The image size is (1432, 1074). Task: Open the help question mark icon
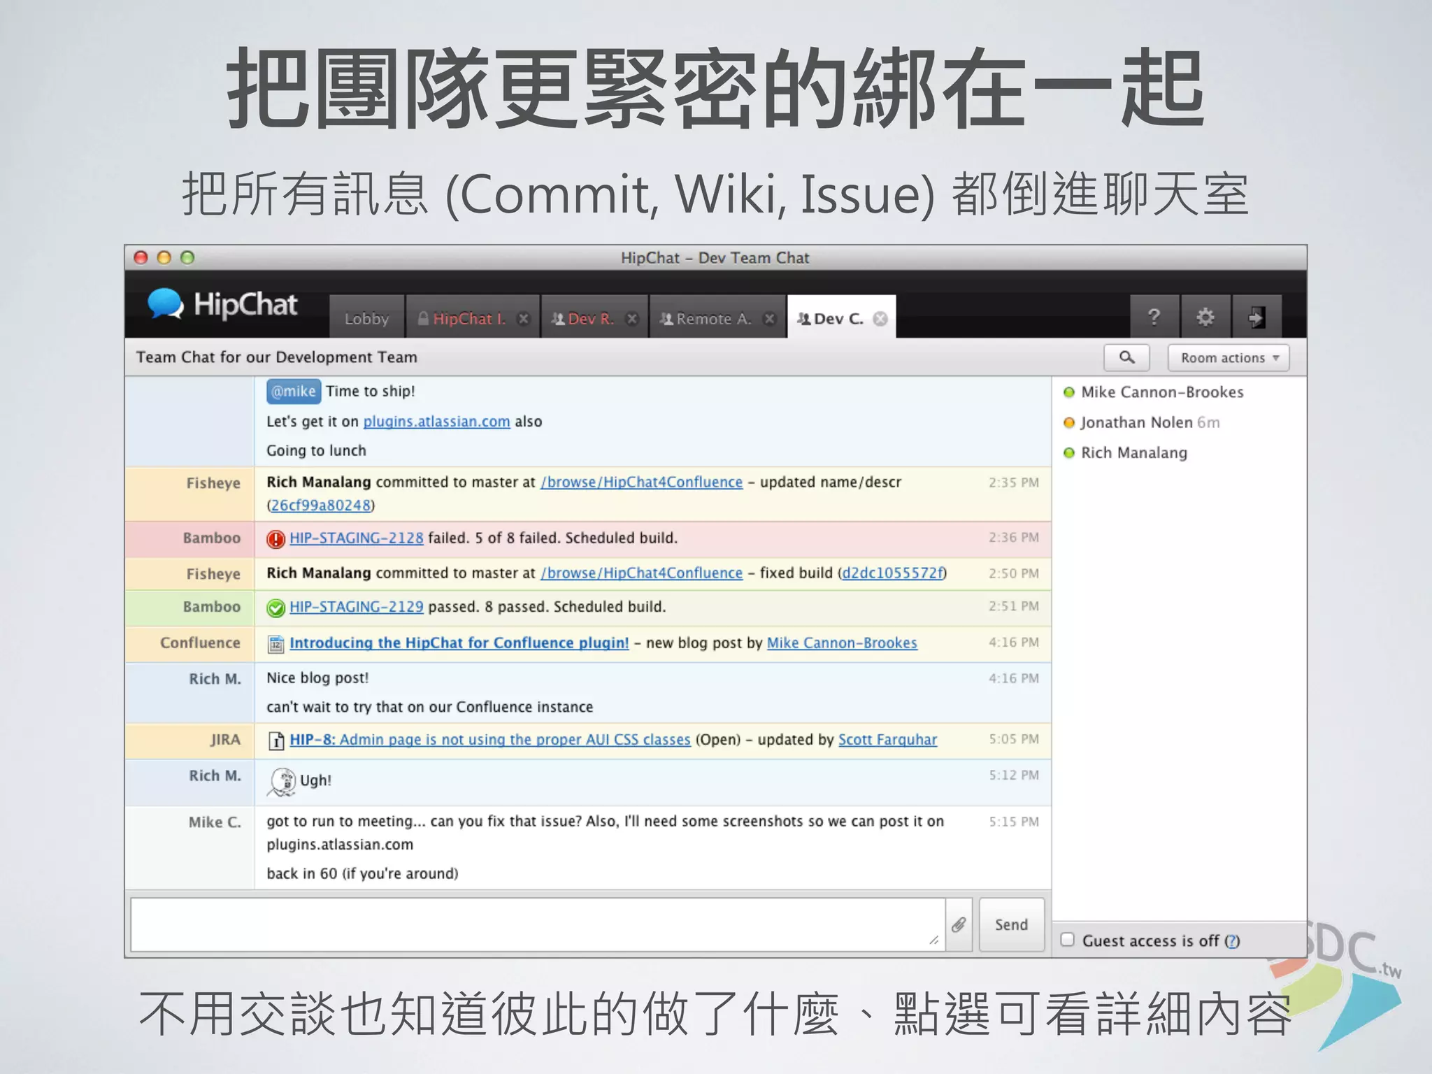(1154, 317)
